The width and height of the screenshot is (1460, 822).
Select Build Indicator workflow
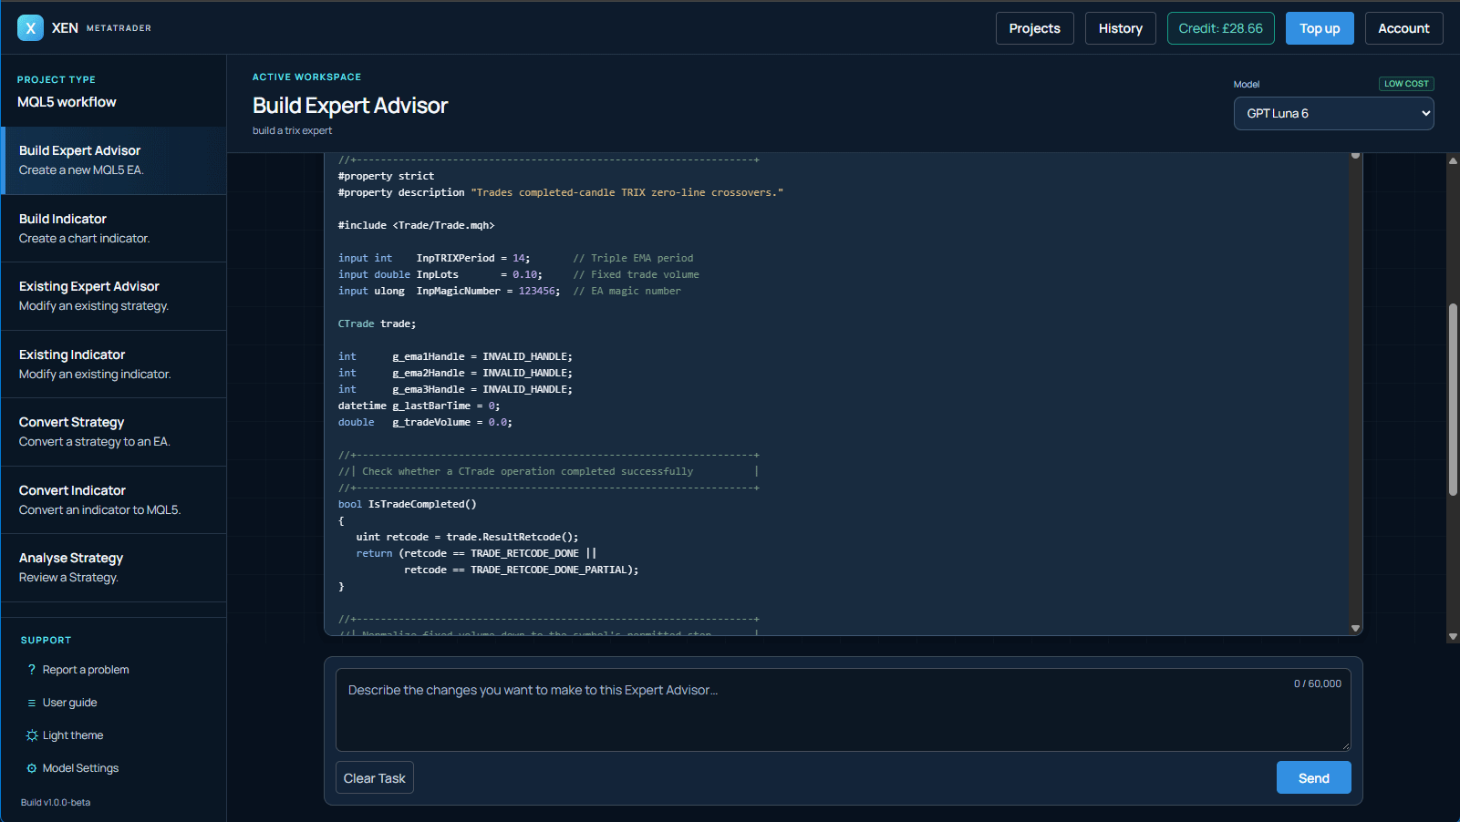point(113,228)
